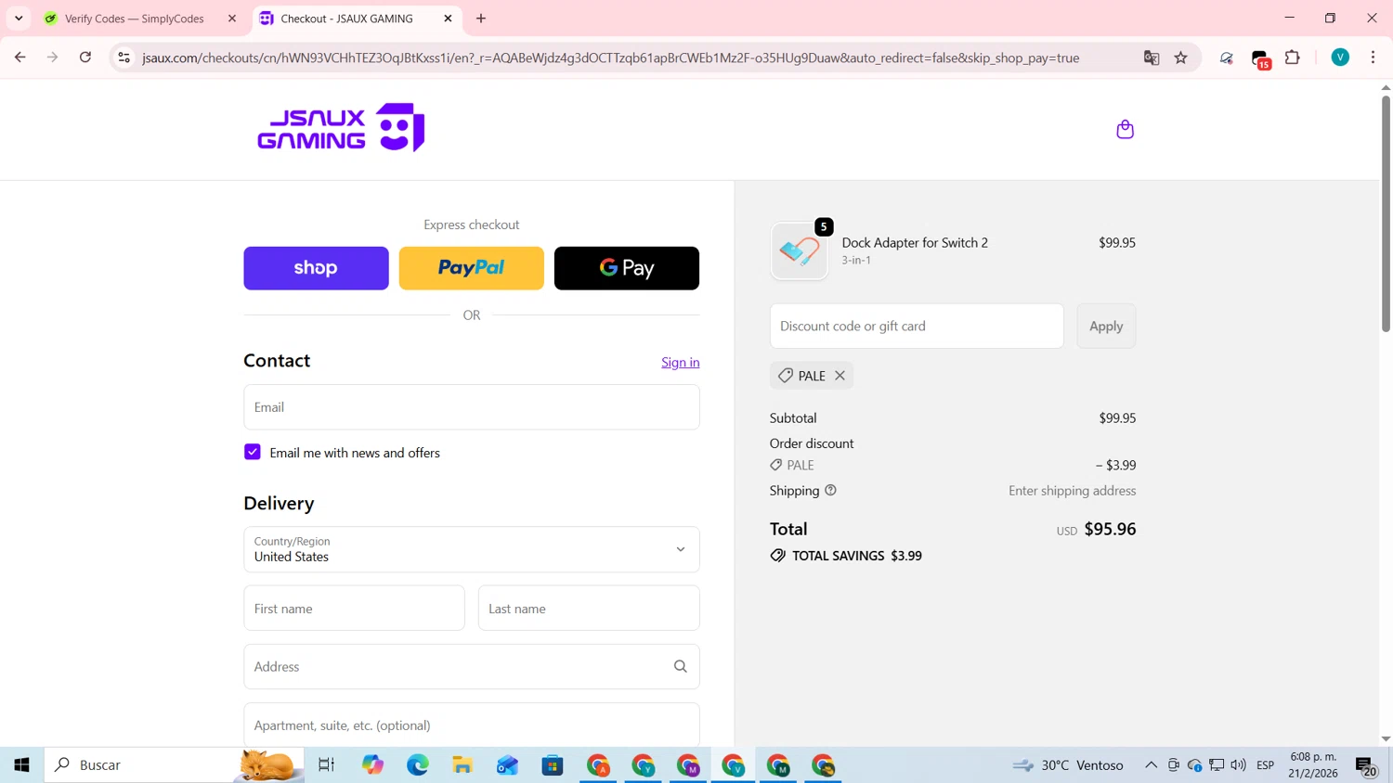Image resolution: width=1393 pixels, height=783 pixels.
Task: Open Microsoft Store from taskbar
Action: pyautogui.click(x=553, y=765)
